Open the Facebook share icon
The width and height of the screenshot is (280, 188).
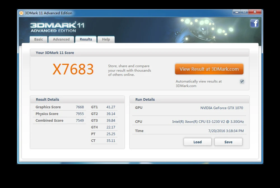pos(254,23)
